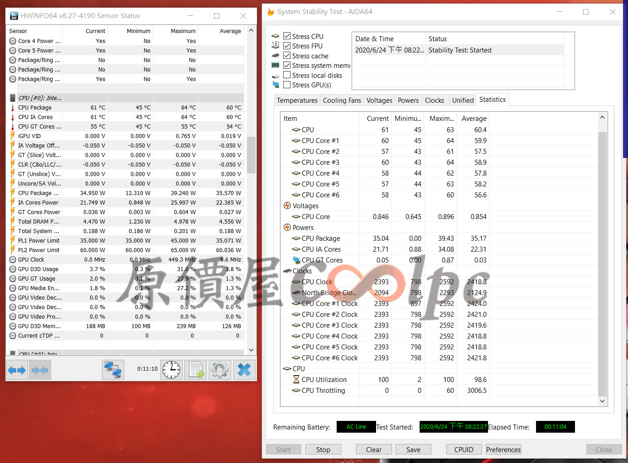Image resolution: width=628 pixels, height=463 pixels.
Task: Click thermometer icon beside HWiNFO CPU Package
Action: click(13, 108)
